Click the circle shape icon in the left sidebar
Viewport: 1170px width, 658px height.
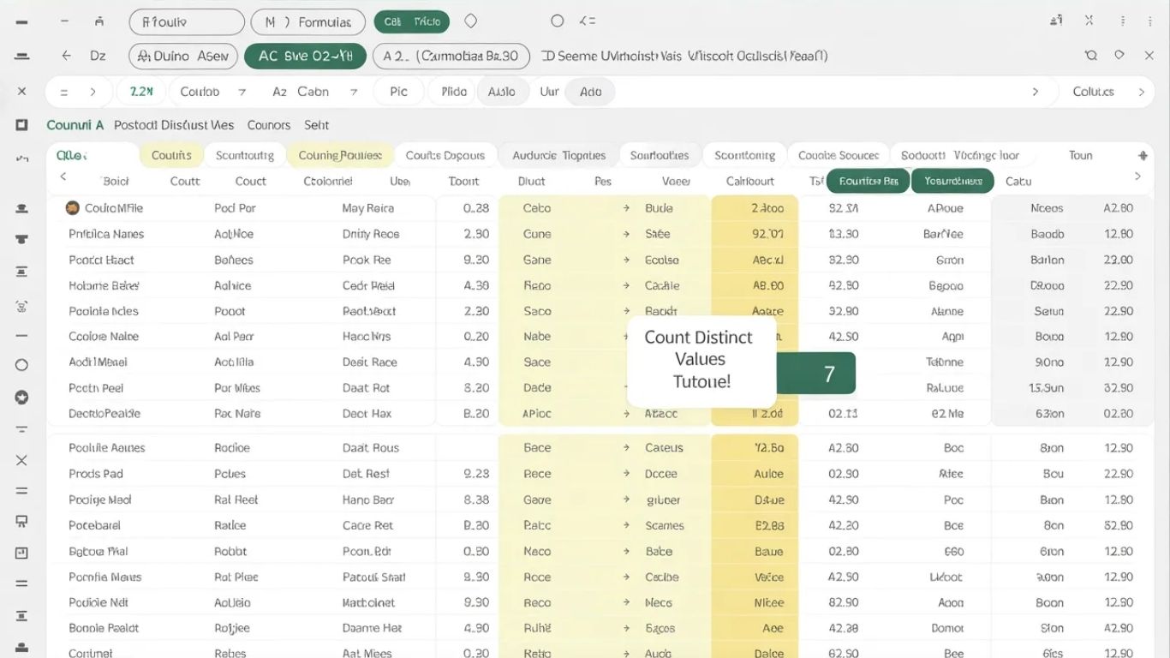coord(21,364)
